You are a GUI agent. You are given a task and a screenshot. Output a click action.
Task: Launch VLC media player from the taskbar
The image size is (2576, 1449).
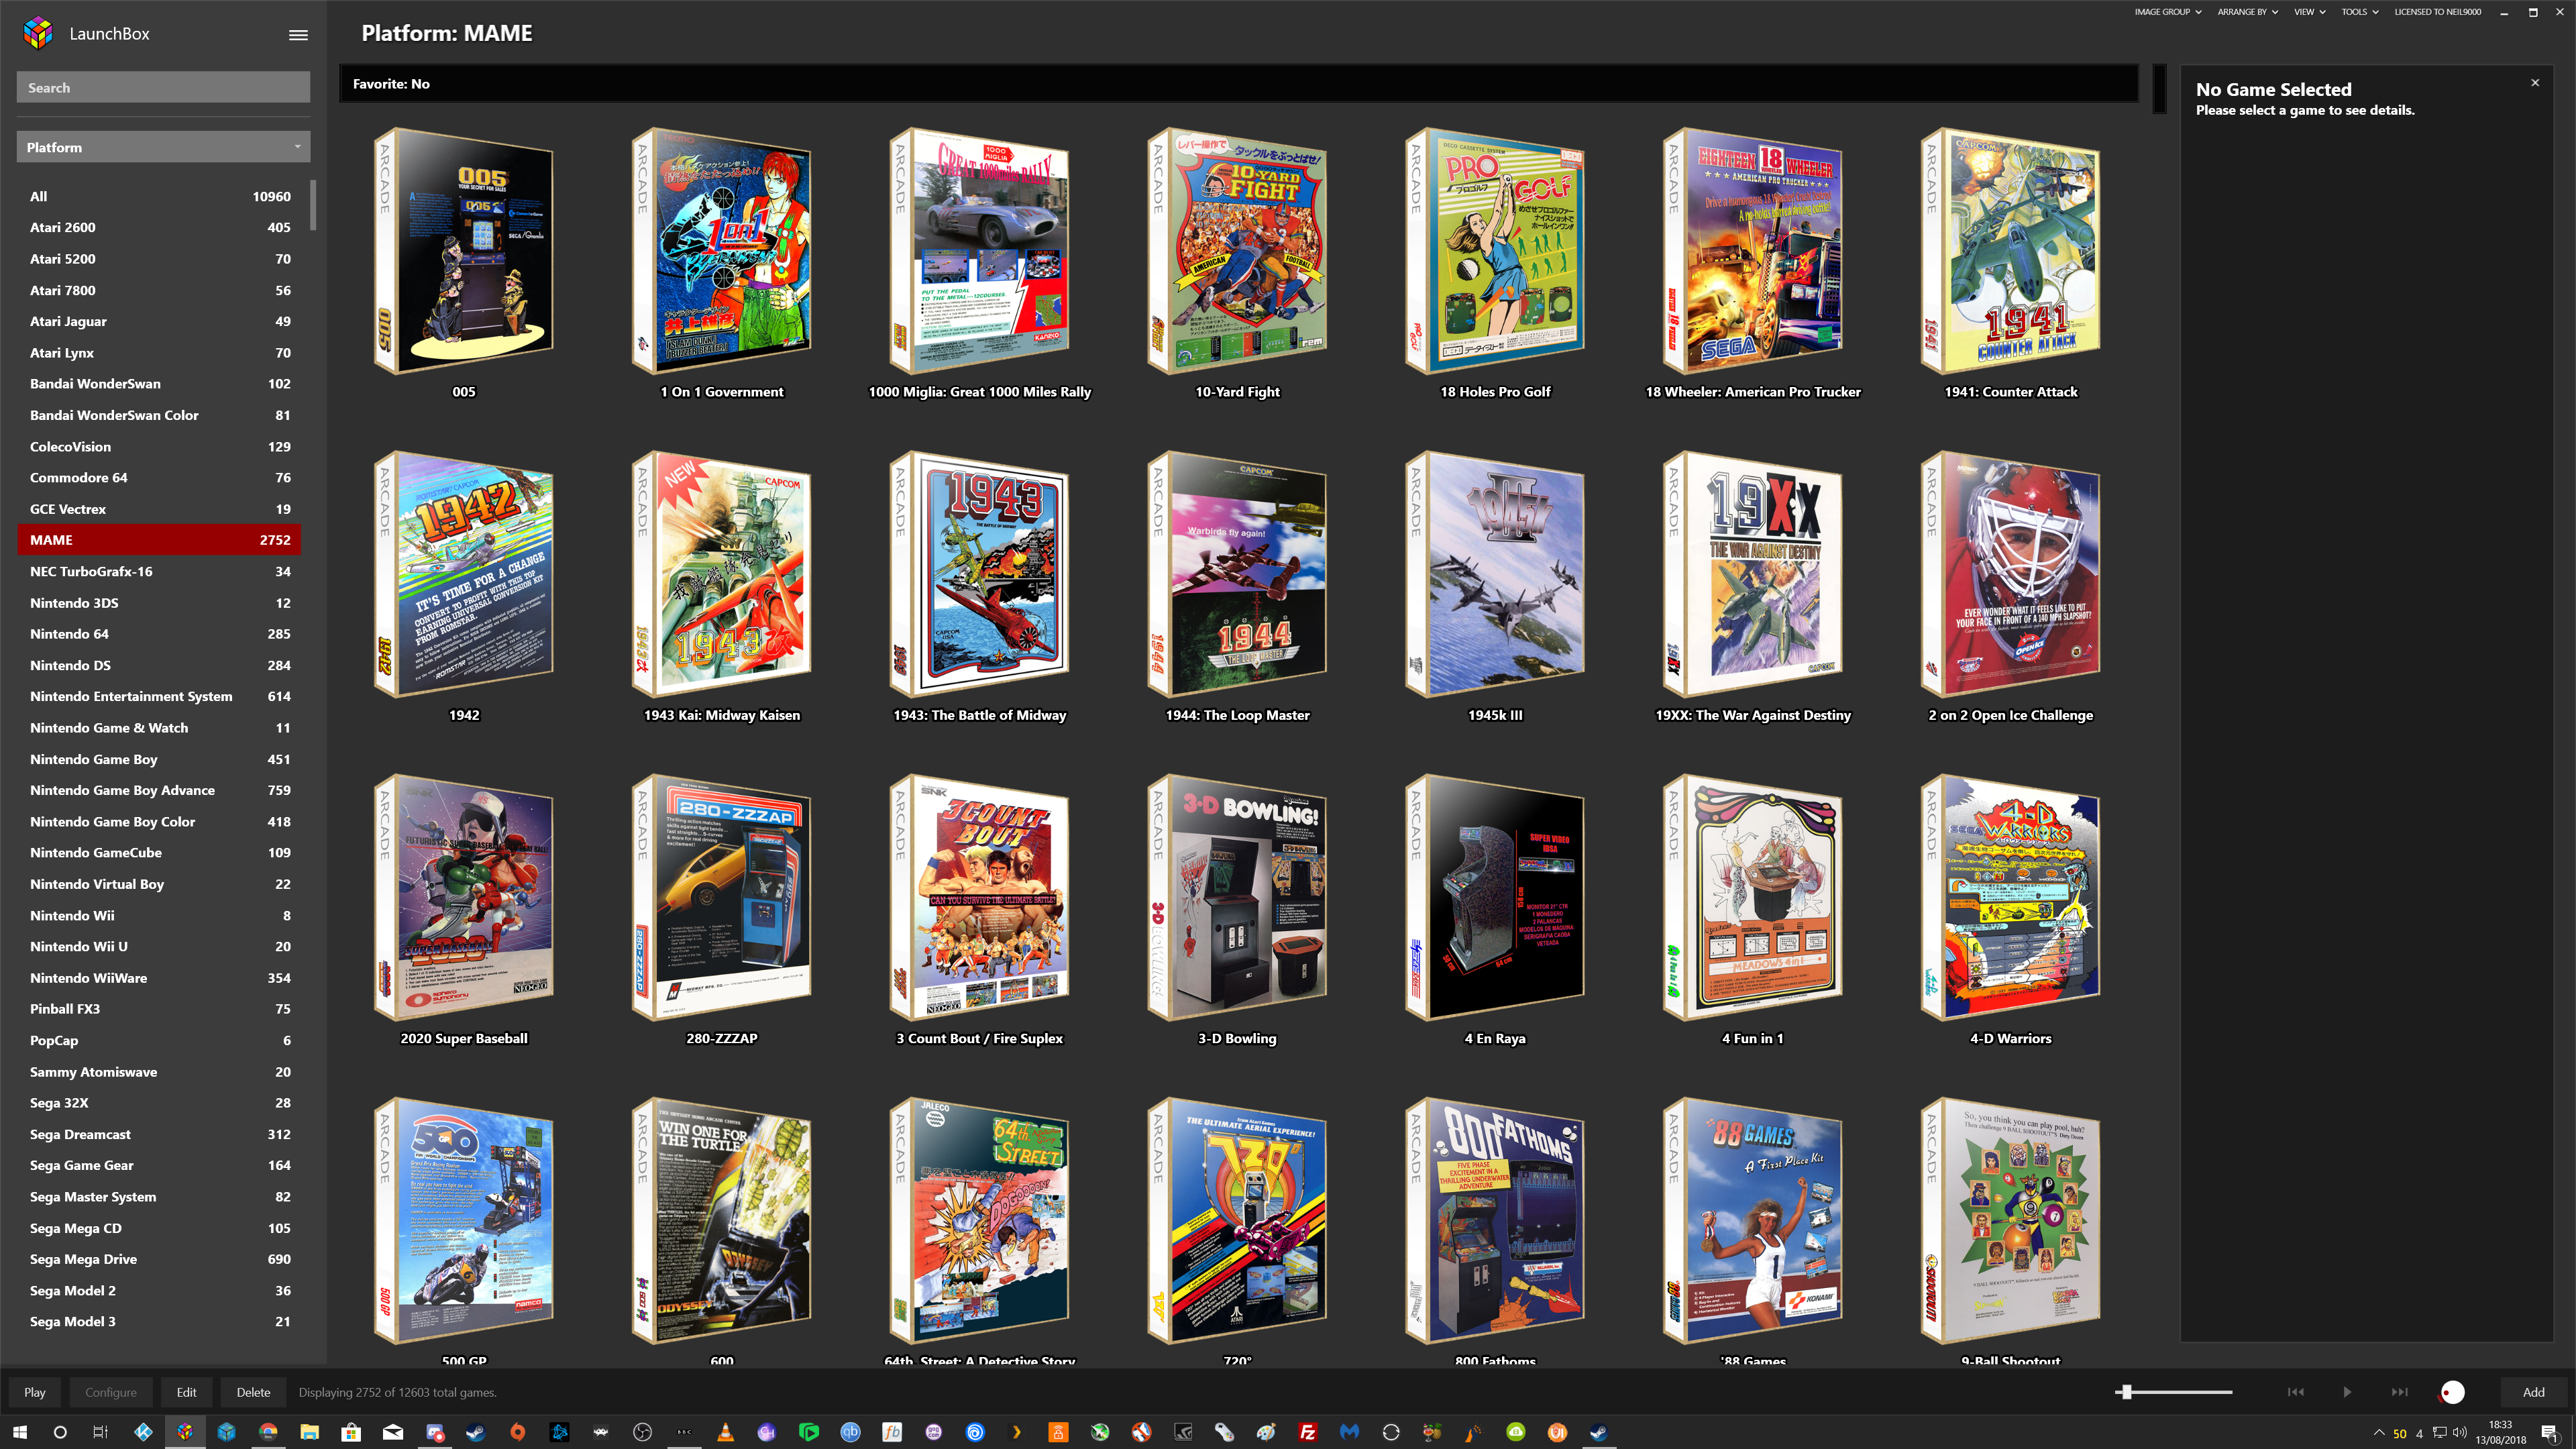click(725, 1432)
